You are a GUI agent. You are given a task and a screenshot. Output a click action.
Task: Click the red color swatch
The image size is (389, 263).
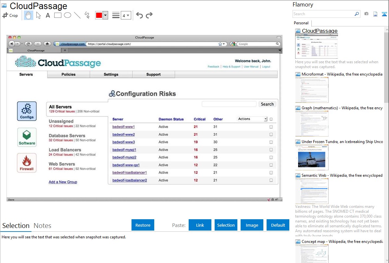[99, 15]
